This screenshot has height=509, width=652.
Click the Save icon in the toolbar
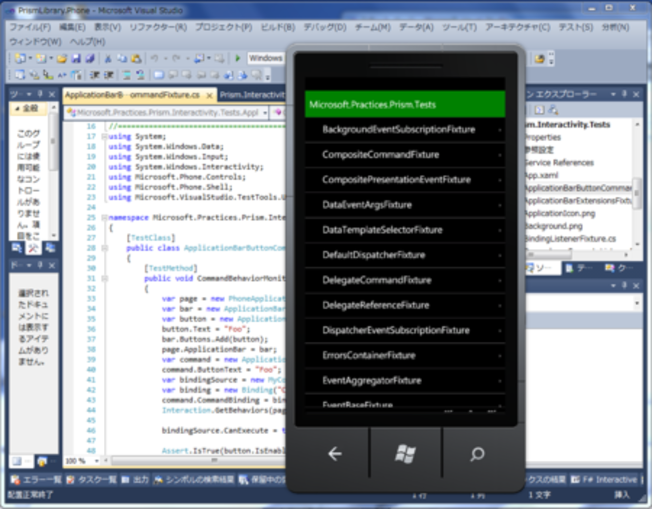pyautogui.click(x=76, y=59)
